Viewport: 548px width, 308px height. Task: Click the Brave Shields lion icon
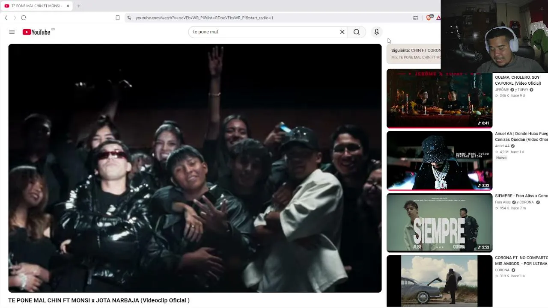429,18
